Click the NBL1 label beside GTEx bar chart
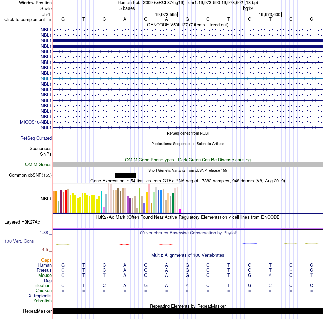323x319 pixels. coord(46,199)
